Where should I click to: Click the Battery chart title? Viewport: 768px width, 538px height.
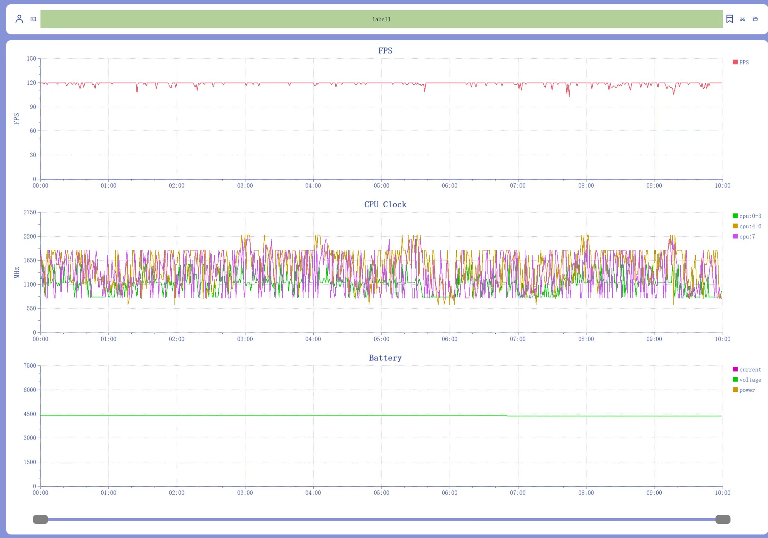pyautogui.click(x=385, y=358)
